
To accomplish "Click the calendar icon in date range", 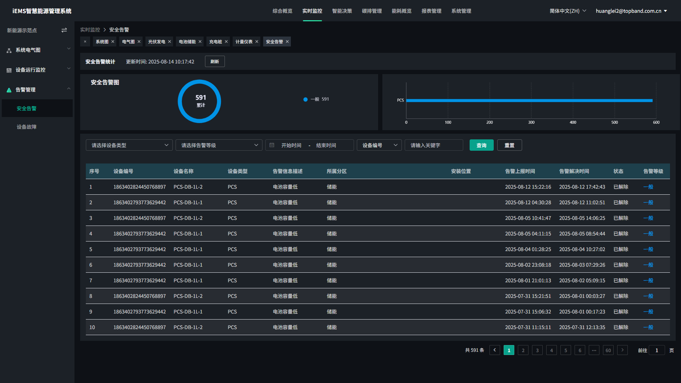I will pyautogui.click(x=272, y=145).
